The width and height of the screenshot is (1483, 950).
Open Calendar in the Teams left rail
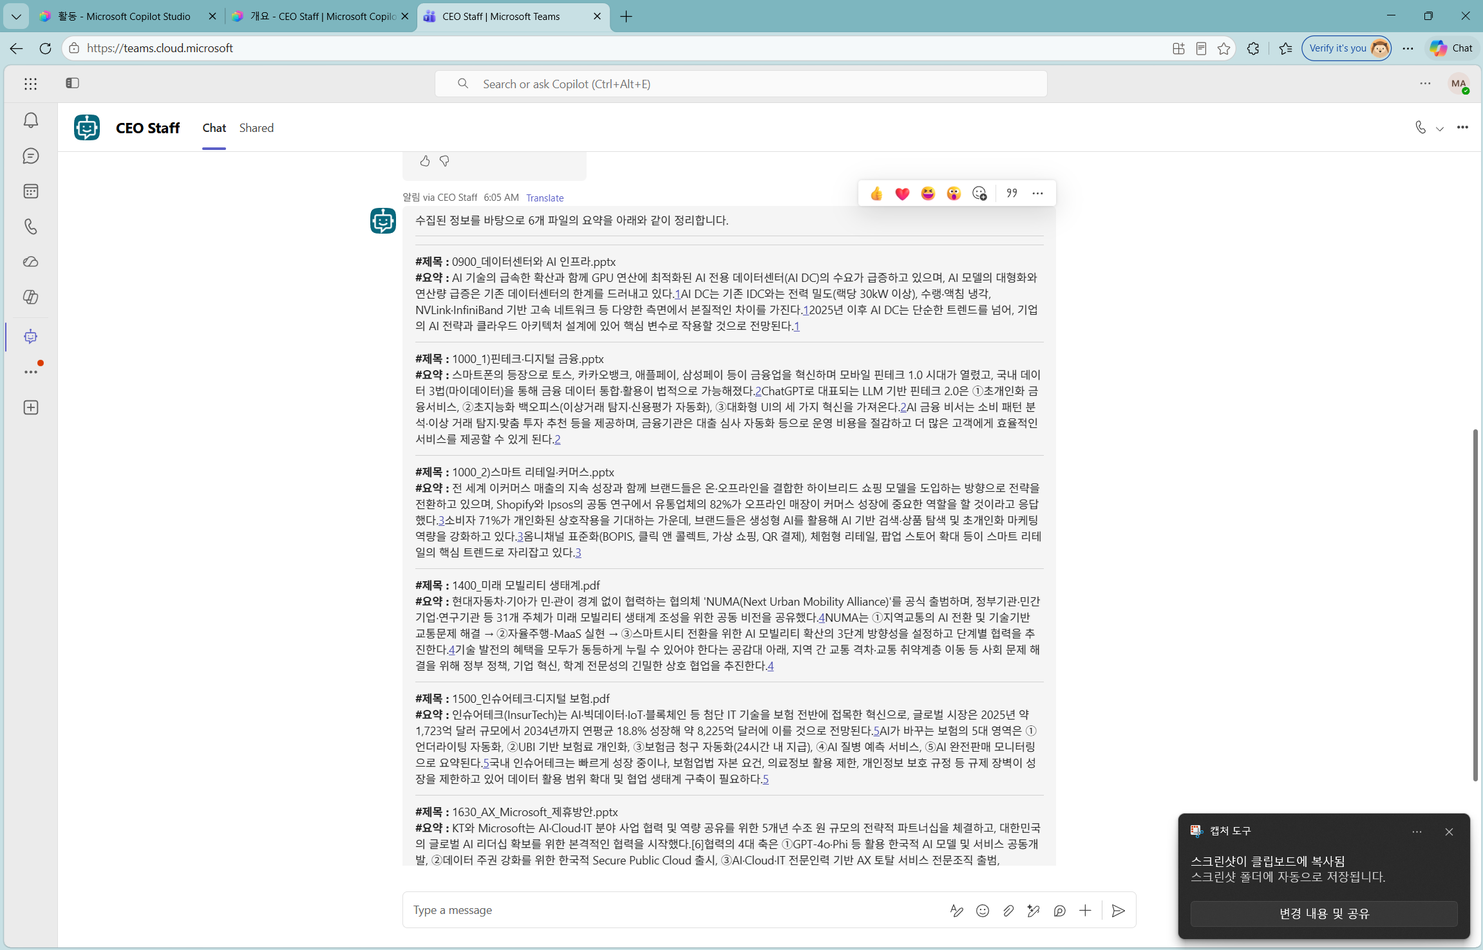click(31, 191)
